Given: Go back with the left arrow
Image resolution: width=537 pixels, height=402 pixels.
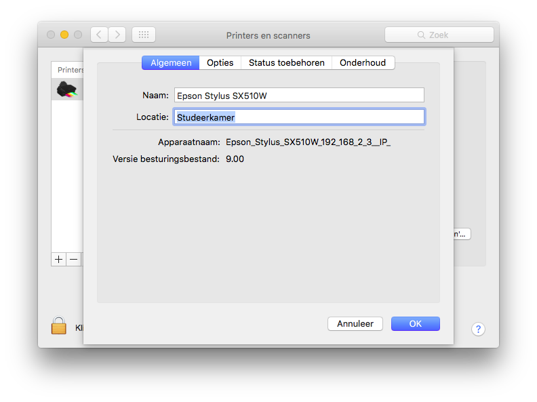Looking at the screenshot, I should pos(99,35).
